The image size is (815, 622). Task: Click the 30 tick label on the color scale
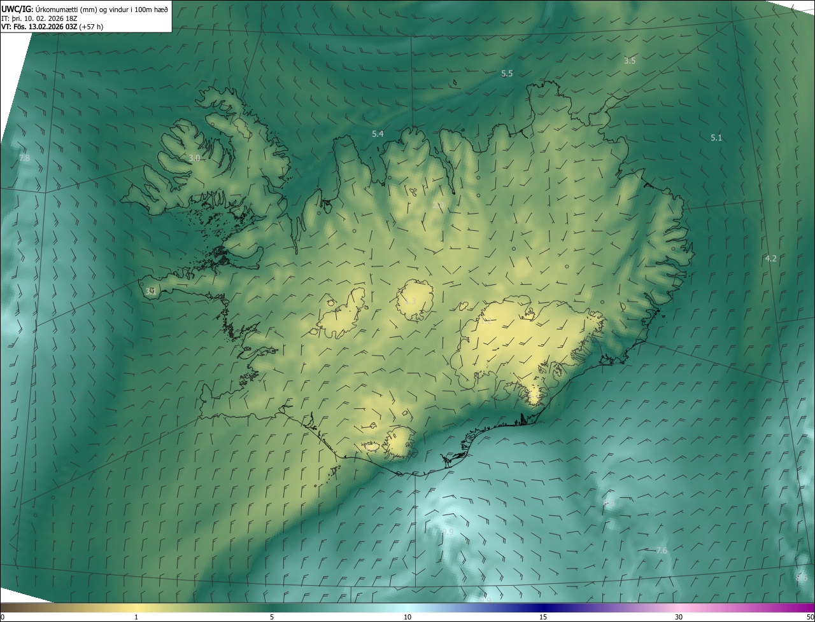pyautogui.click(x=679, y=617)
